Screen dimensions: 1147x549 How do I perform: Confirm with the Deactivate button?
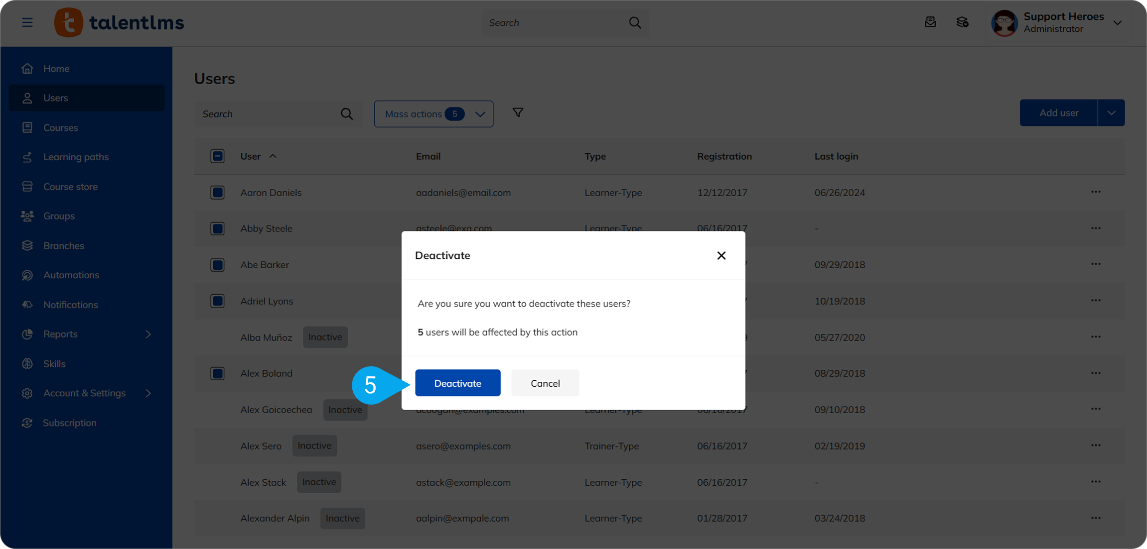457,383
